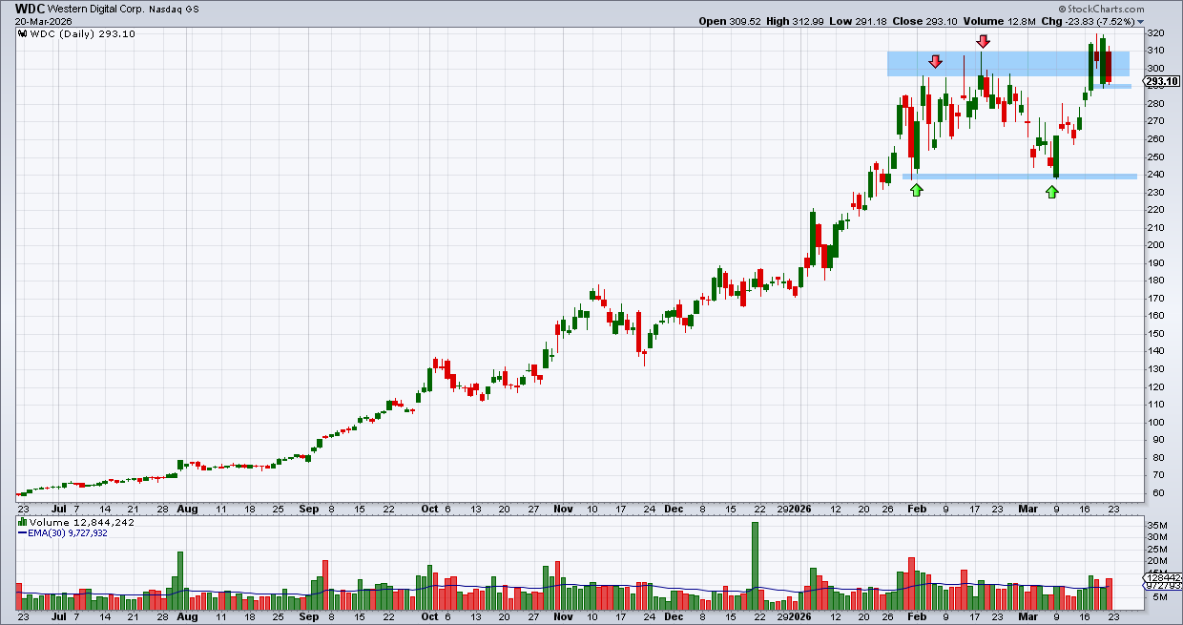Click the Oct month label on date axis
Screen dimensions: 1183x625
[428, 510]
